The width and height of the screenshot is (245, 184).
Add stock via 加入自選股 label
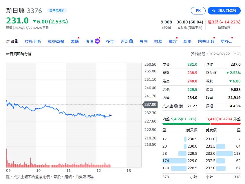pyautogui.click(x=227, y=11)
